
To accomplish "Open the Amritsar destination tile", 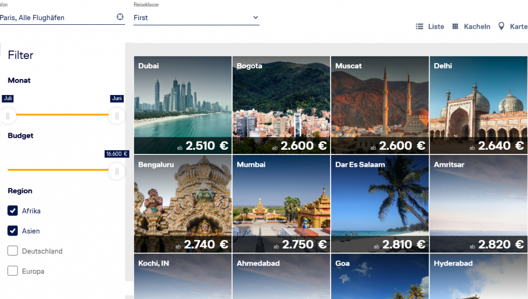I will [x=478, y=204].
